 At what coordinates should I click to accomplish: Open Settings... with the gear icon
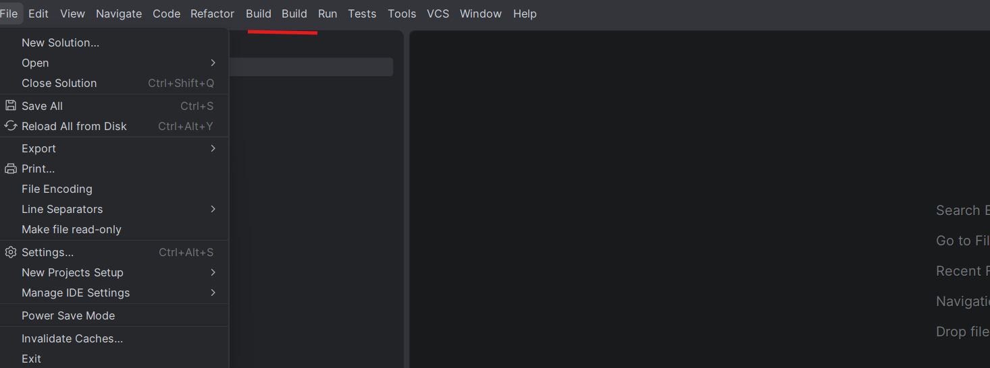coord(114,252)
